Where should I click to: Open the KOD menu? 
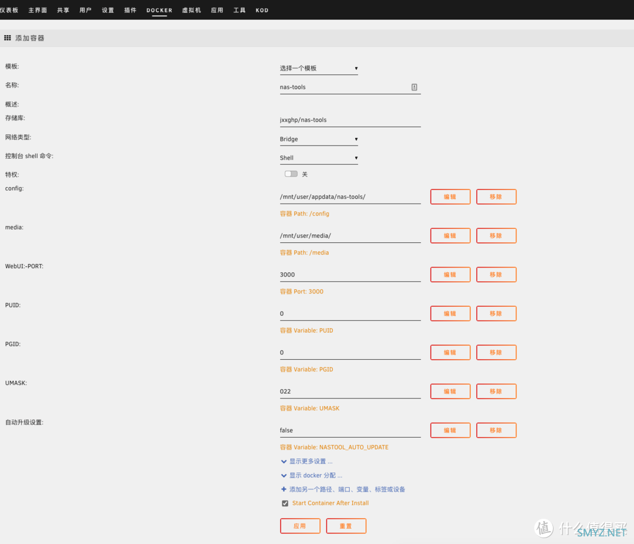tap(262, 10)
